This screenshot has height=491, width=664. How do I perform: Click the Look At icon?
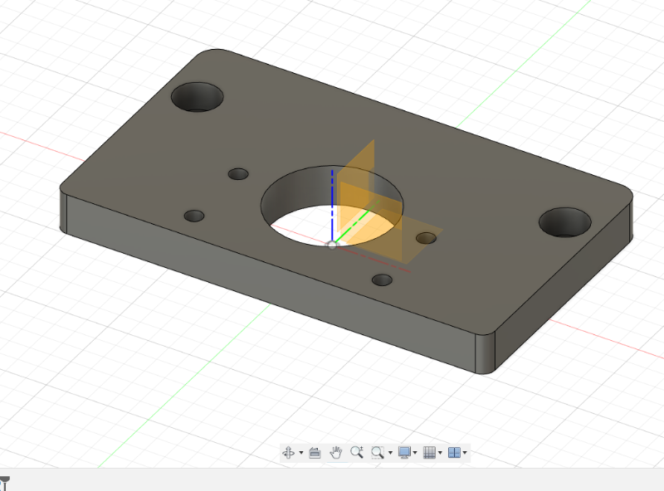[x=315, y=453]
